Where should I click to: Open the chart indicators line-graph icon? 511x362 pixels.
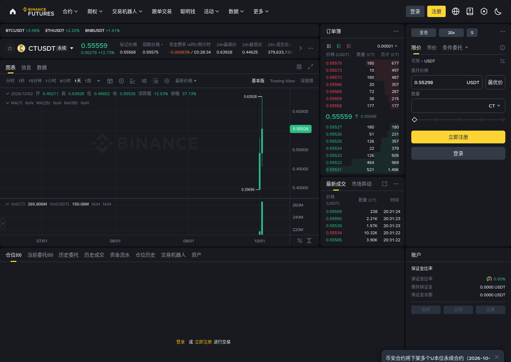(x=133, y=81)
